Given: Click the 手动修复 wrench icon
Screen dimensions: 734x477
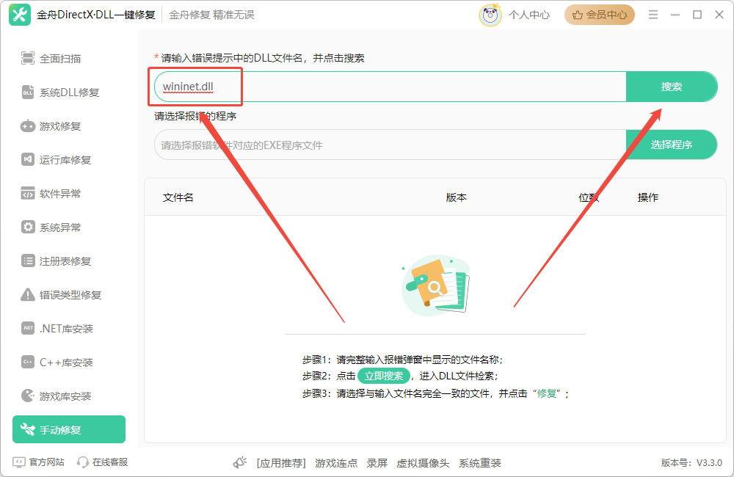Looking at the screenshot, I should pos(28,429).
